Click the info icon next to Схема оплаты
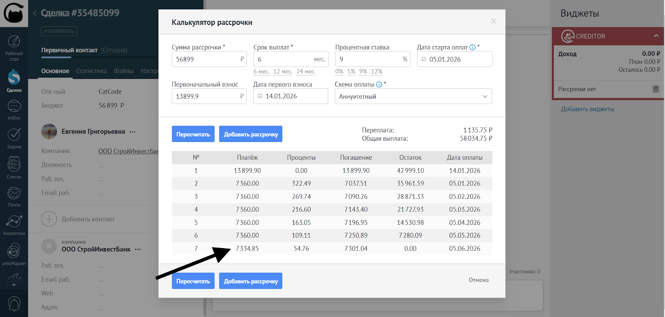The width and height of the screenshot is (665, 317). click(379, 85)
